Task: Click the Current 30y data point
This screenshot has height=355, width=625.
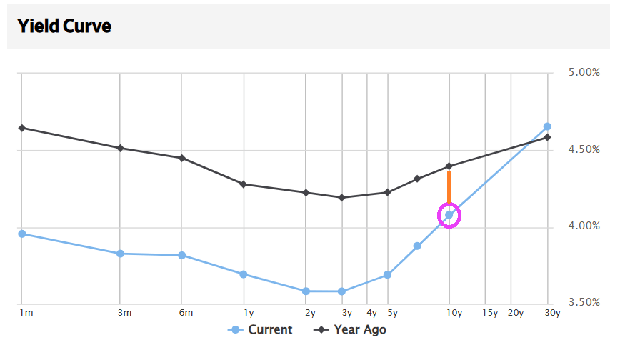Action: click(x=547, y=126)
